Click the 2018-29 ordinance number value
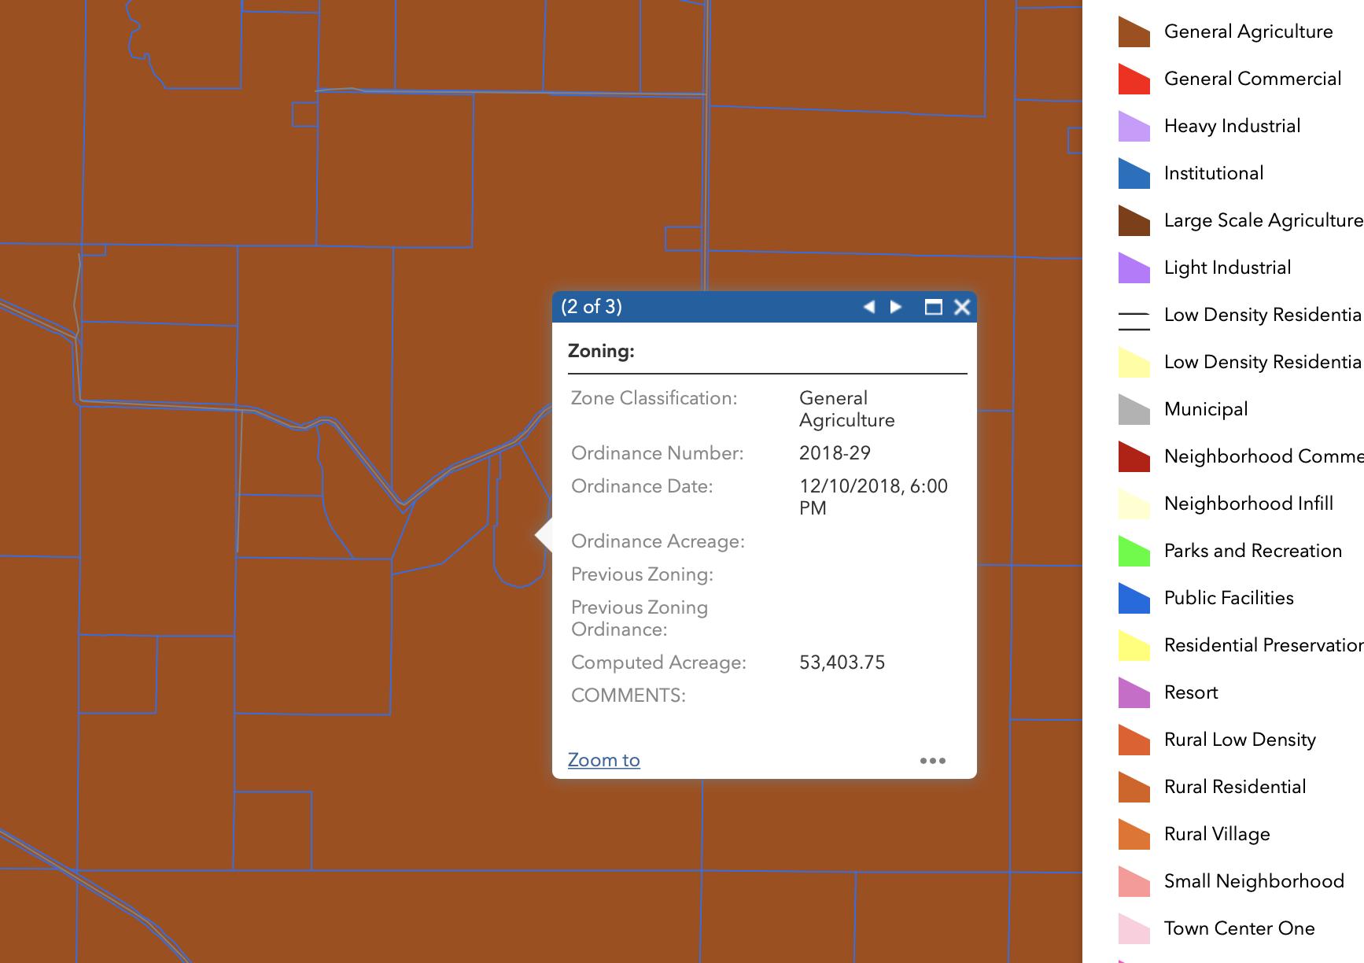 pyautogui.click(x=835, y=453)
